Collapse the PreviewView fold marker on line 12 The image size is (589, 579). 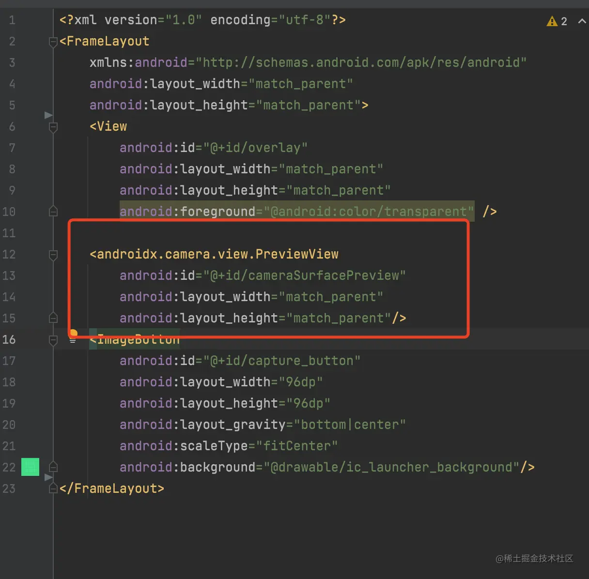pos(53,255)
